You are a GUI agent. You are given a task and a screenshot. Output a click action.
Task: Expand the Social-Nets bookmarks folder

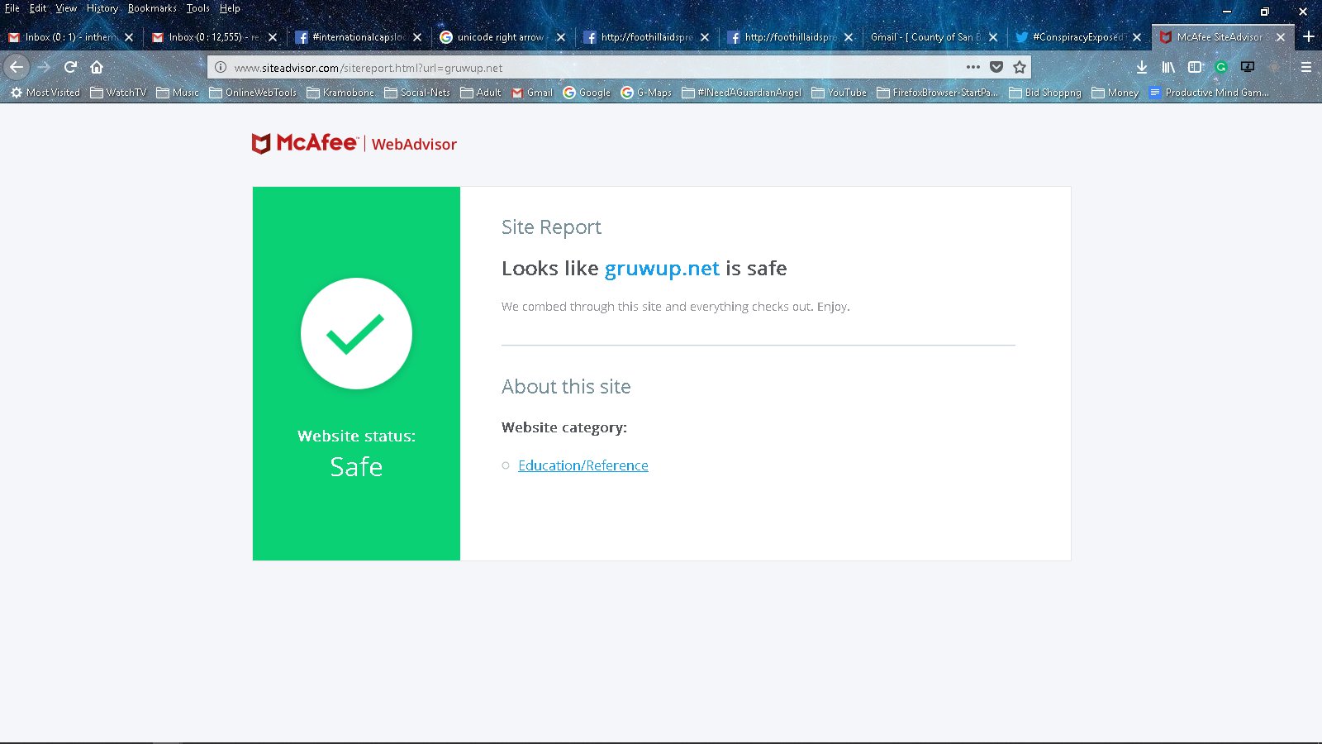tap(417, 93)
